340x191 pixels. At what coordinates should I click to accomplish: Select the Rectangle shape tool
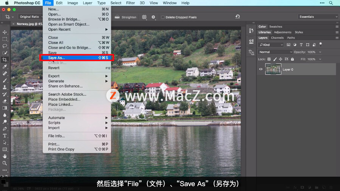pyautogui.click(x=5, y=149)
